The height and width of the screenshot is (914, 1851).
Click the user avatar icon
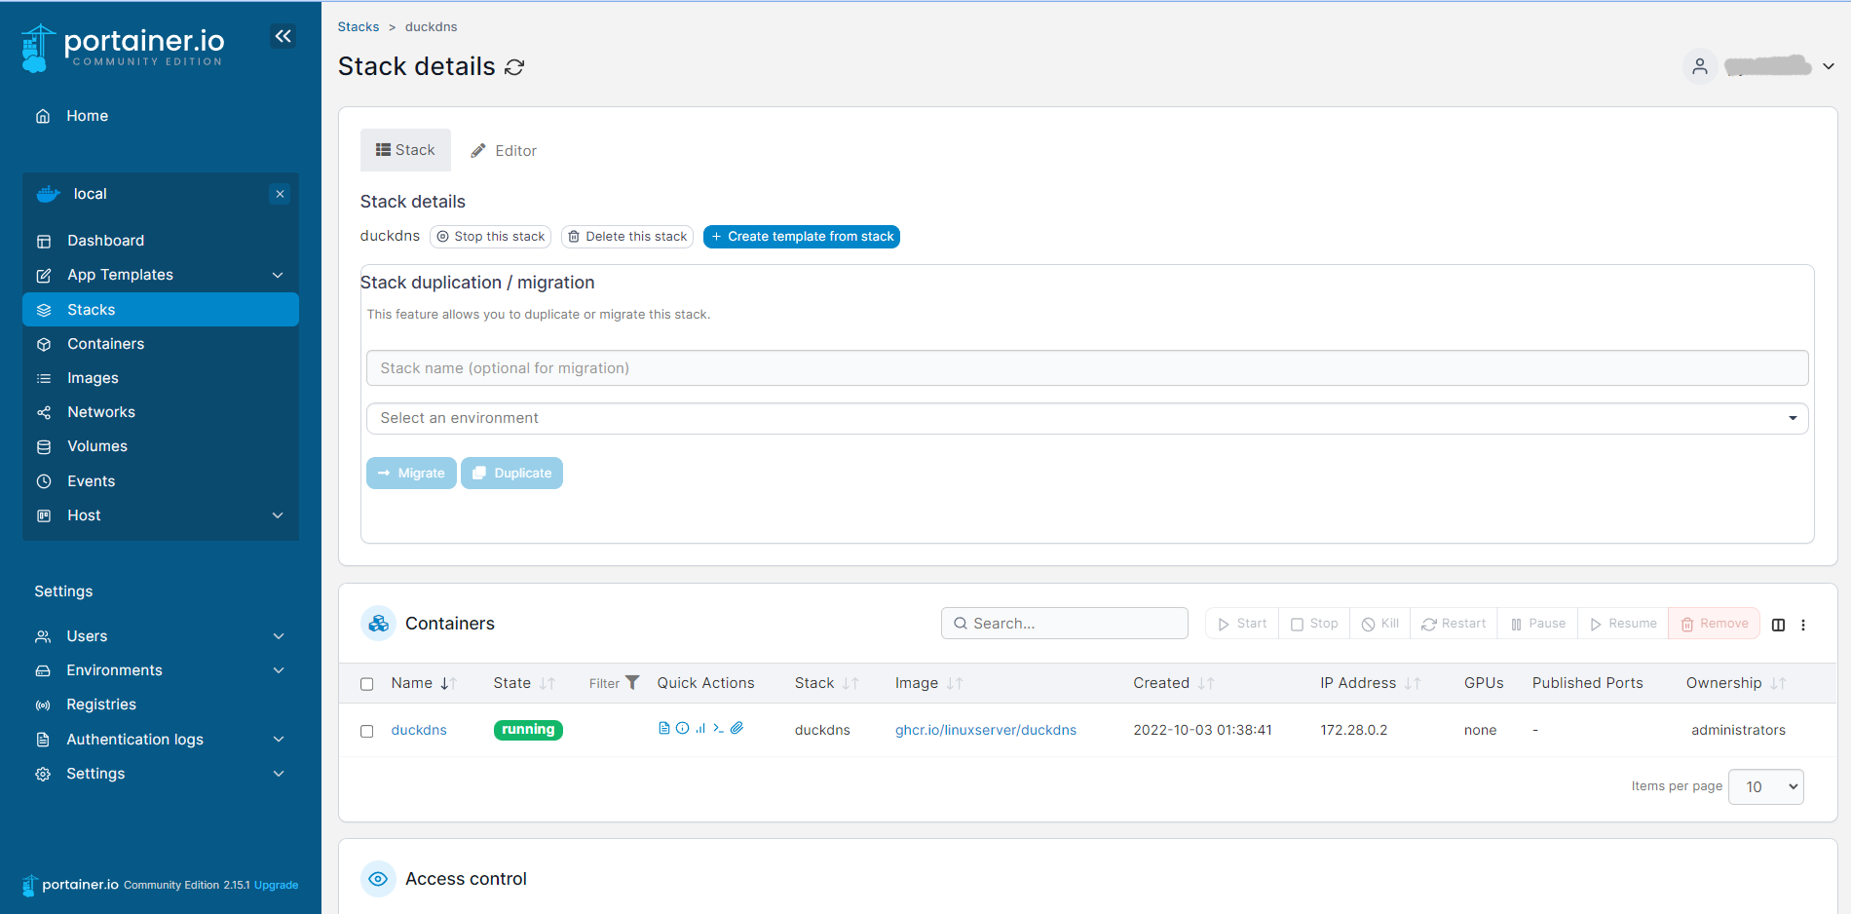pos(1700,66)
